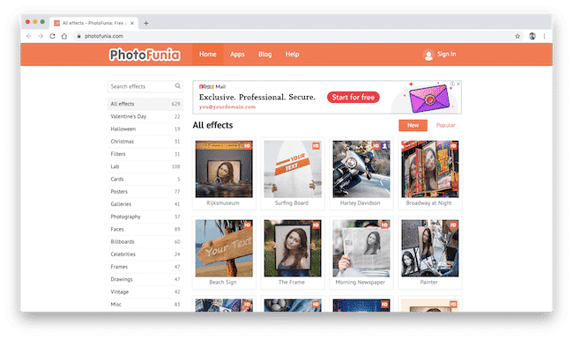
Task: Open Celebrities category
Action: (x=145, y=254)
